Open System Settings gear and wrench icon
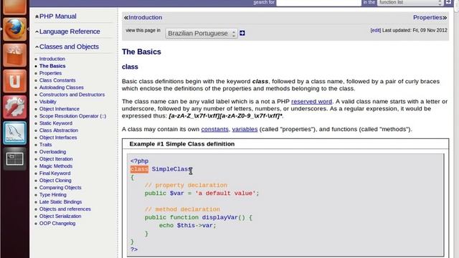The height and width of the screenshot is (258, 459). point(14,107)
